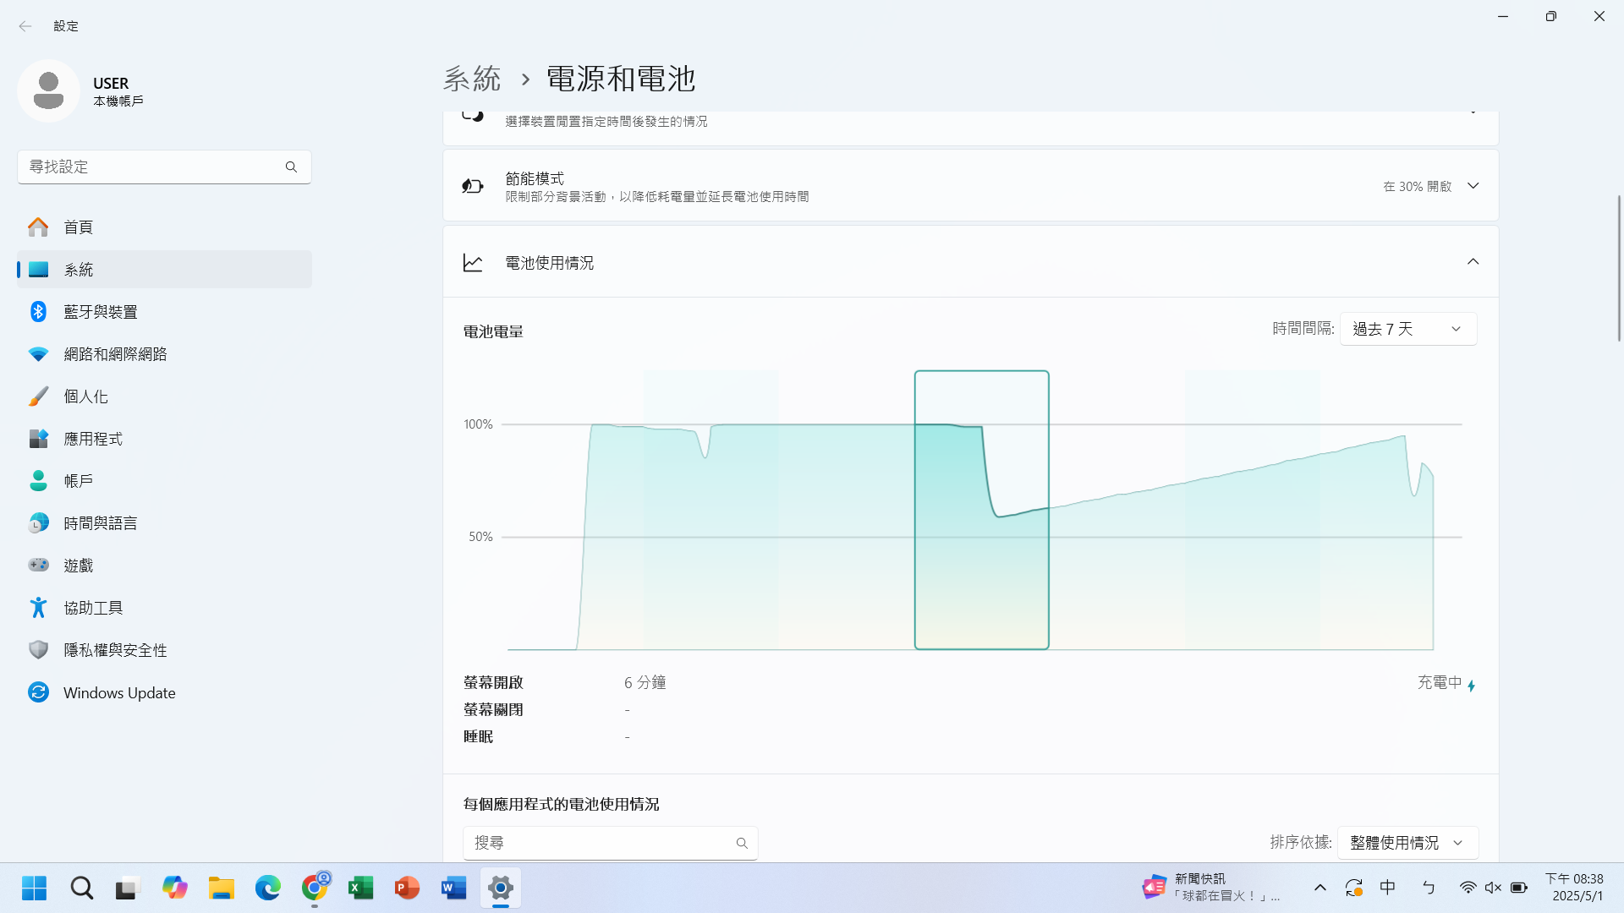Launch Excel from the taskbar
Viewport: 1624px width, 913px height.
[x=361, y=888]
